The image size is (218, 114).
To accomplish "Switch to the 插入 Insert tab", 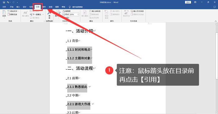I will (x=18, y=7).
